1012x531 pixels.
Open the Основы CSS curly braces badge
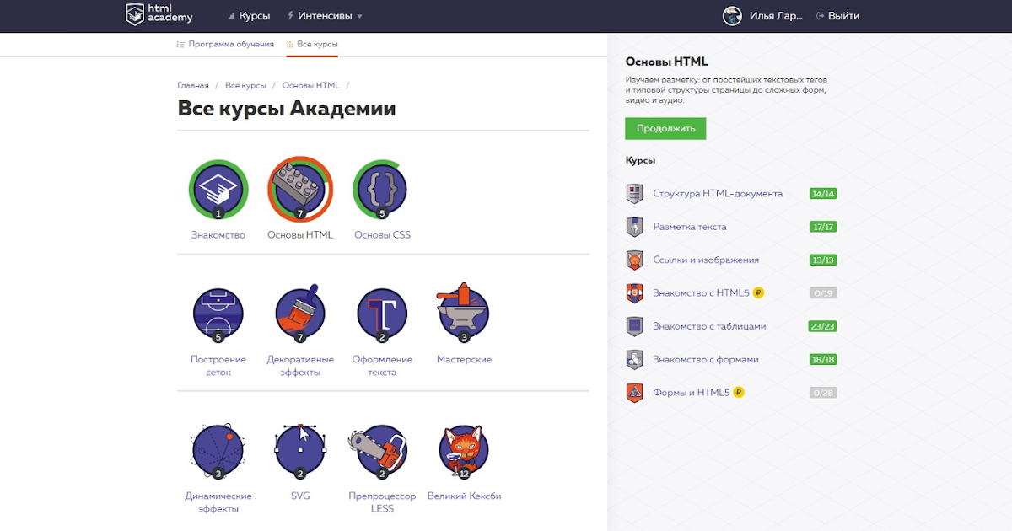[382, 188]
